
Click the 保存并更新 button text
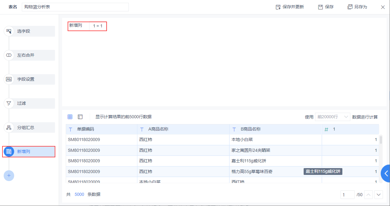293,7
